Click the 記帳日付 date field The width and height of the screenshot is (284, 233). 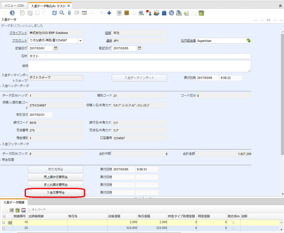coord(40,48)
